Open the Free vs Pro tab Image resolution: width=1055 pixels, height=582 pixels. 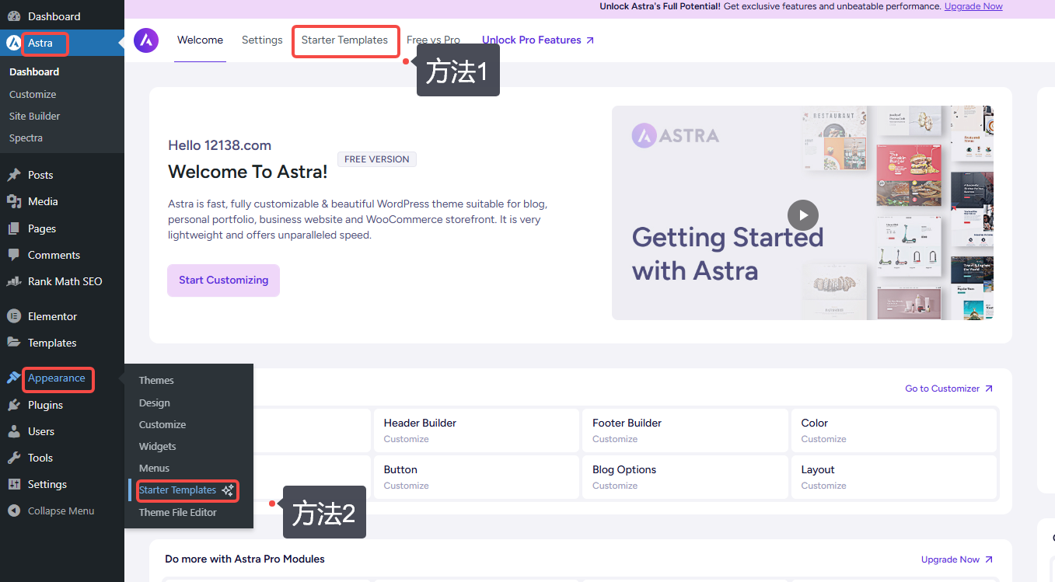tap(433, 40)
